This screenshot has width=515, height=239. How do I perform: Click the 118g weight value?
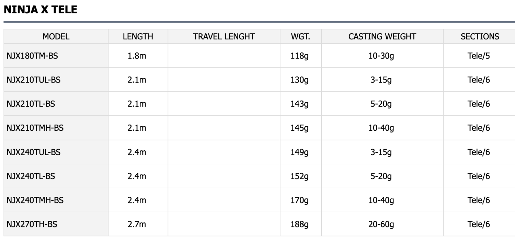pos(300,56)
